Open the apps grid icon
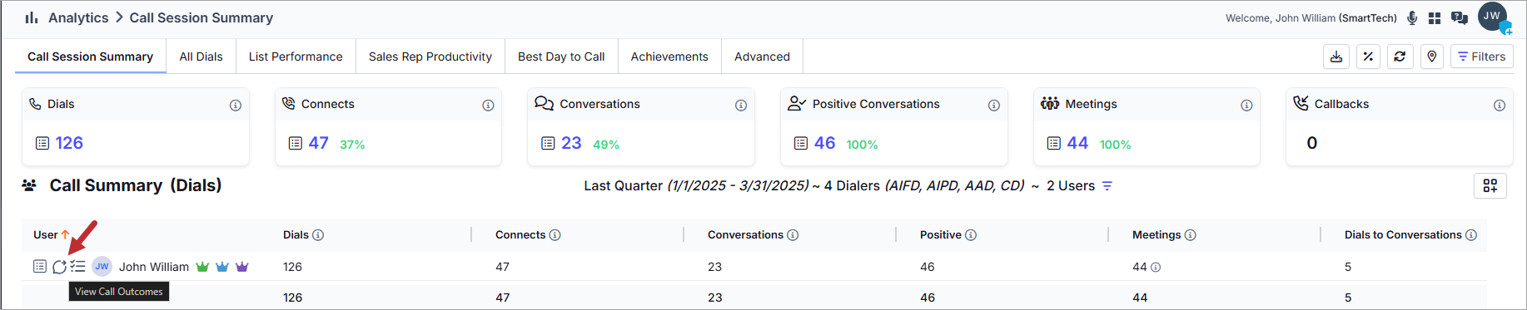 pos(1435,17)
